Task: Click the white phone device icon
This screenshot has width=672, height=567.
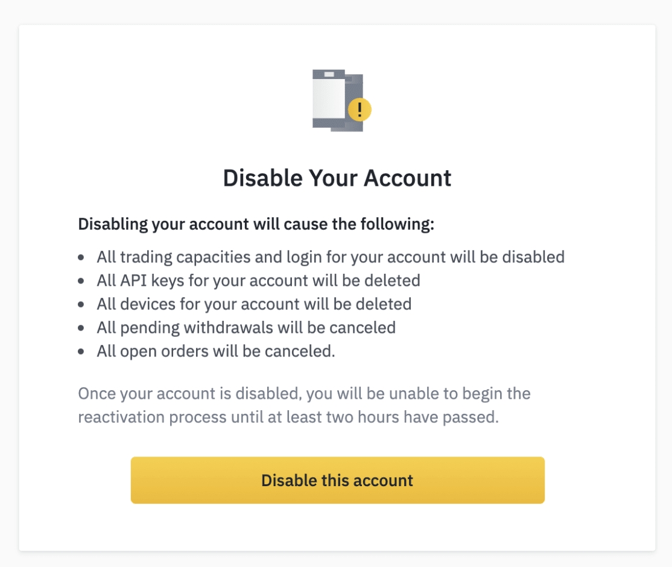Action: click(328, 98)
